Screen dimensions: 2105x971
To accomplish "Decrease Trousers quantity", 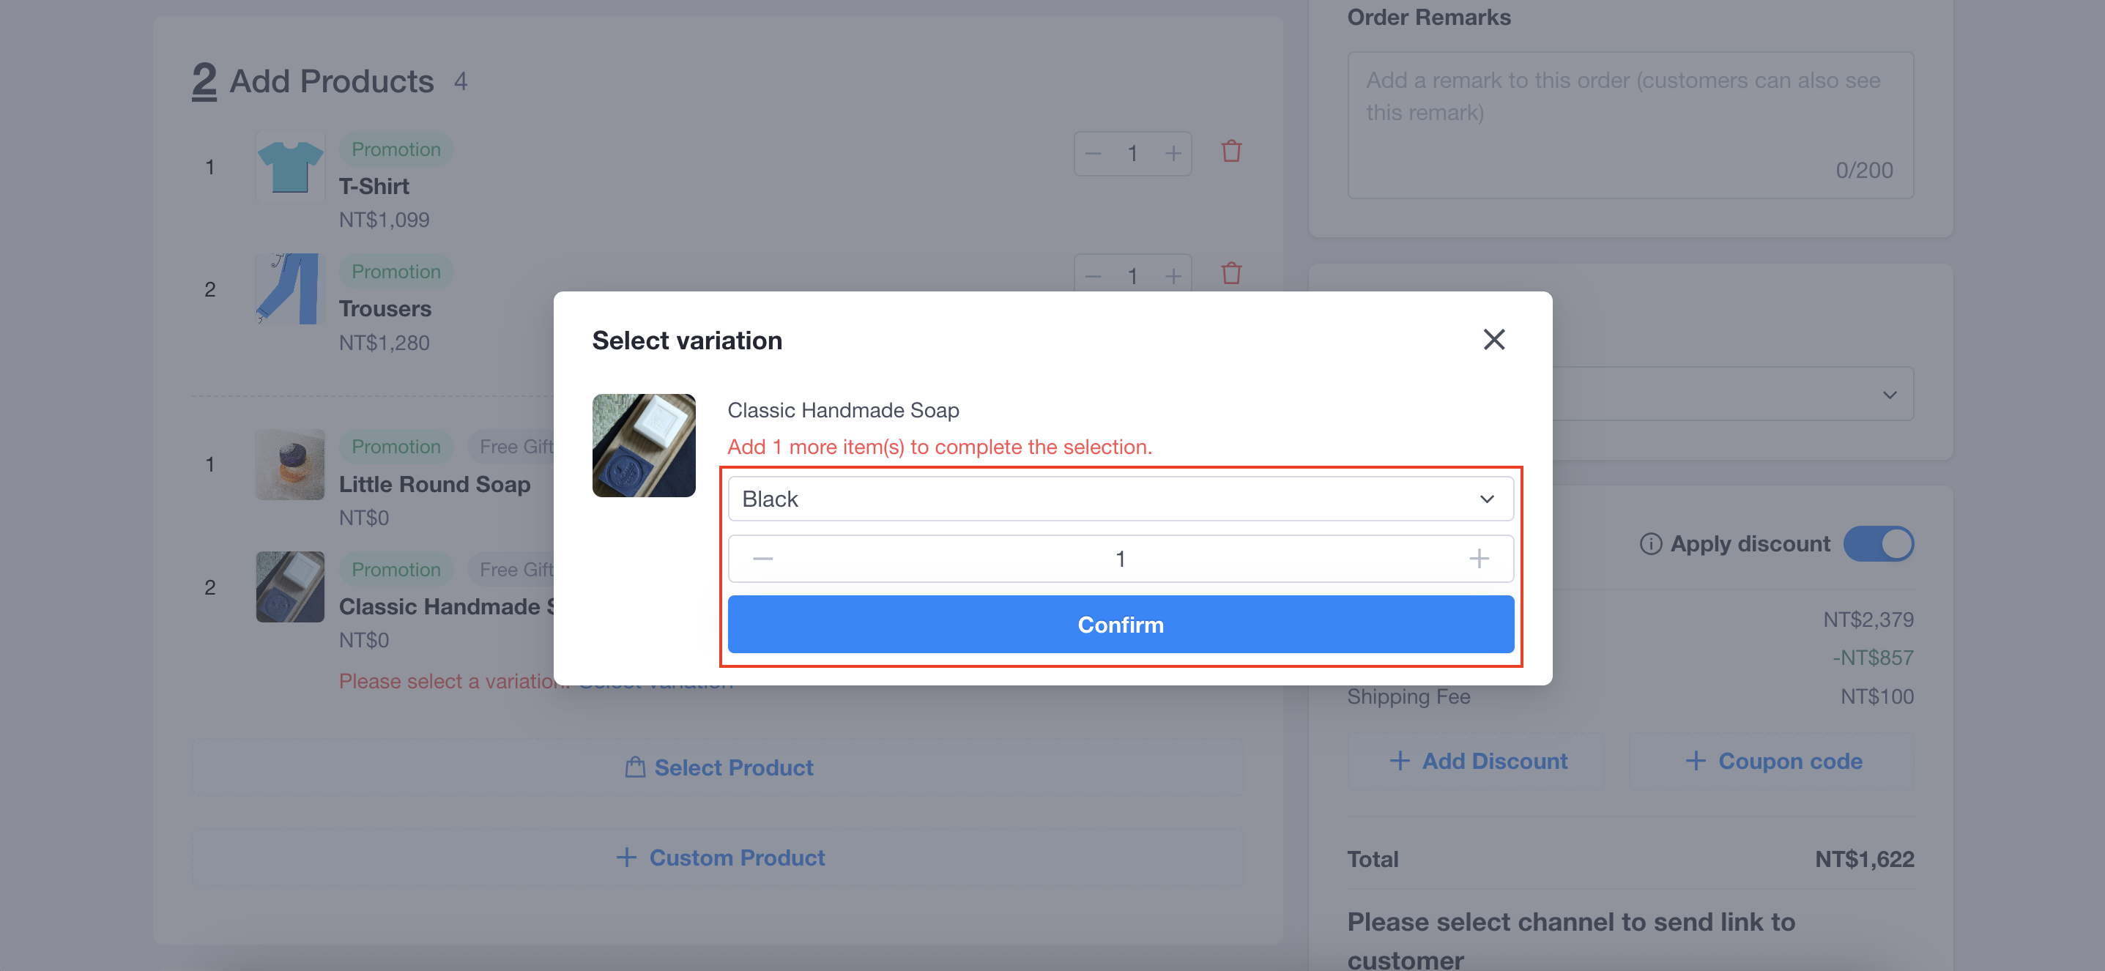I will point(1093,277).
